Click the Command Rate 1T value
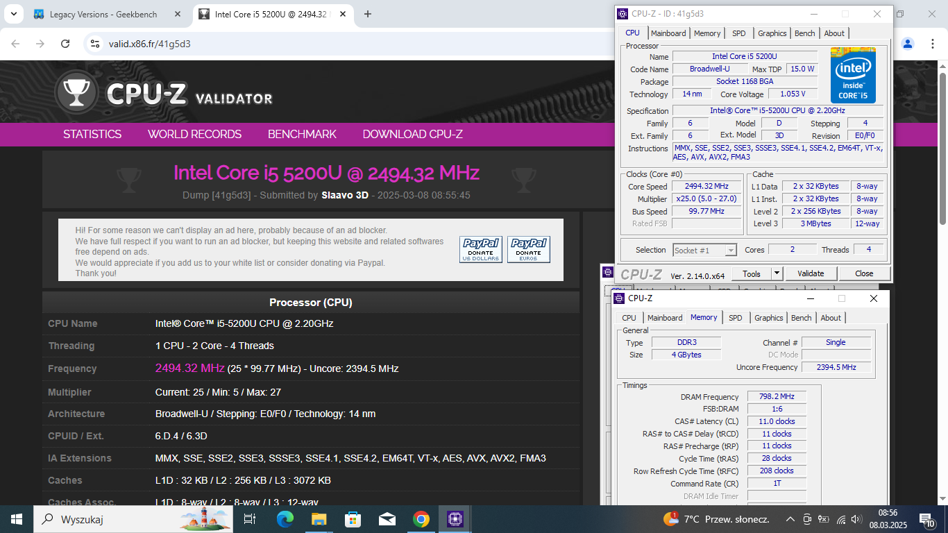 tap(777, 484)
